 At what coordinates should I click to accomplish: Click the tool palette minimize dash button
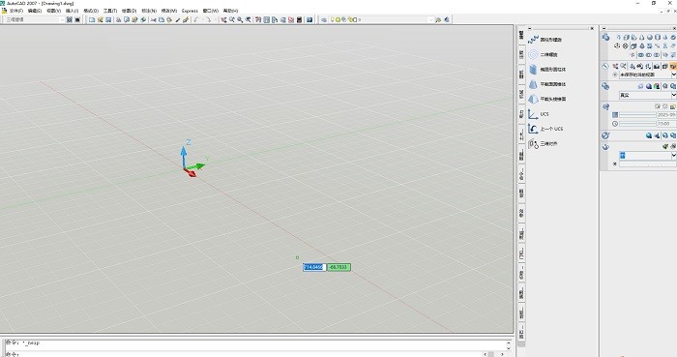click(x=530, y=28)
